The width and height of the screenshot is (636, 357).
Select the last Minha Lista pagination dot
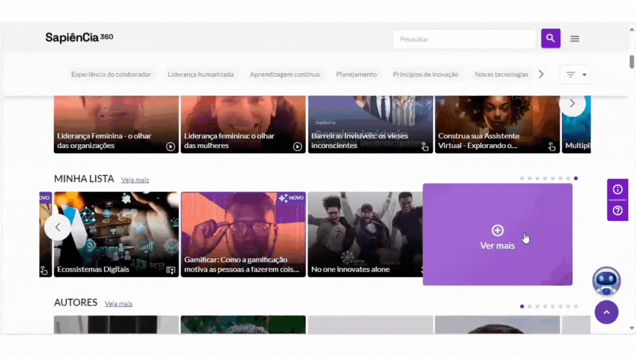point(576,178)
